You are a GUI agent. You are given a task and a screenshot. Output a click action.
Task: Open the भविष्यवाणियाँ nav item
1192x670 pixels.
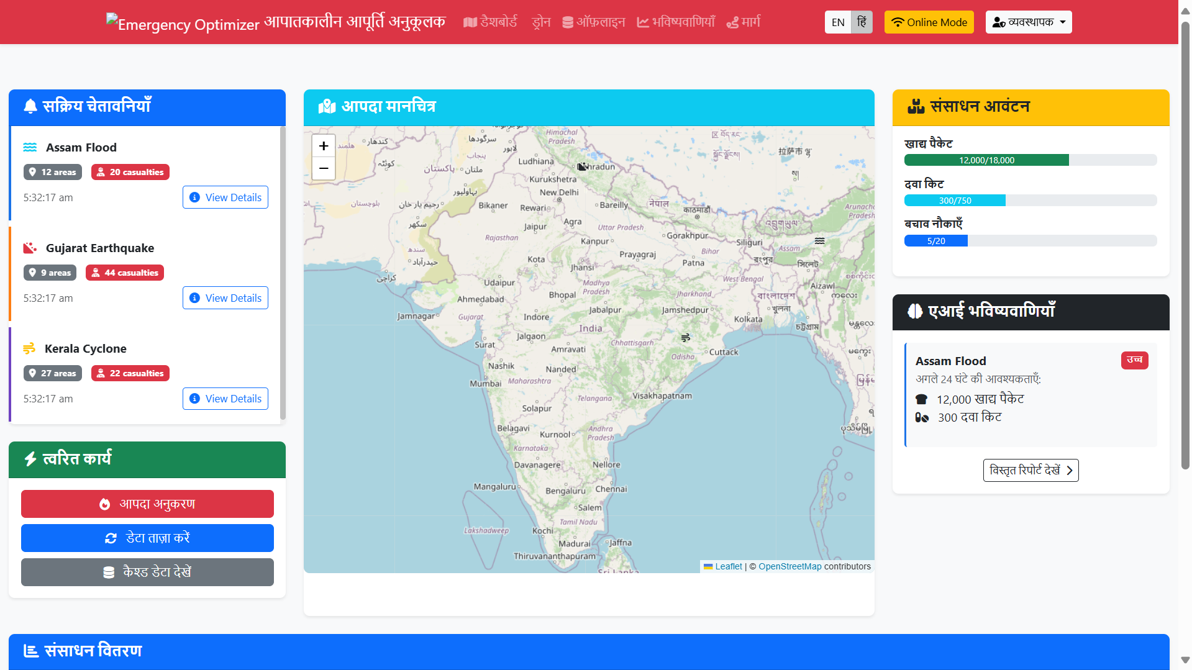click(676, 22)
